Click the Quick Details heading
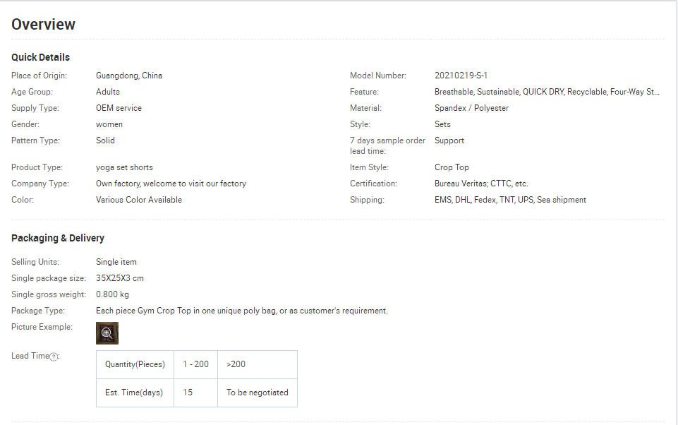This screenshot has width=678, height=425. [x=41, y=57]
